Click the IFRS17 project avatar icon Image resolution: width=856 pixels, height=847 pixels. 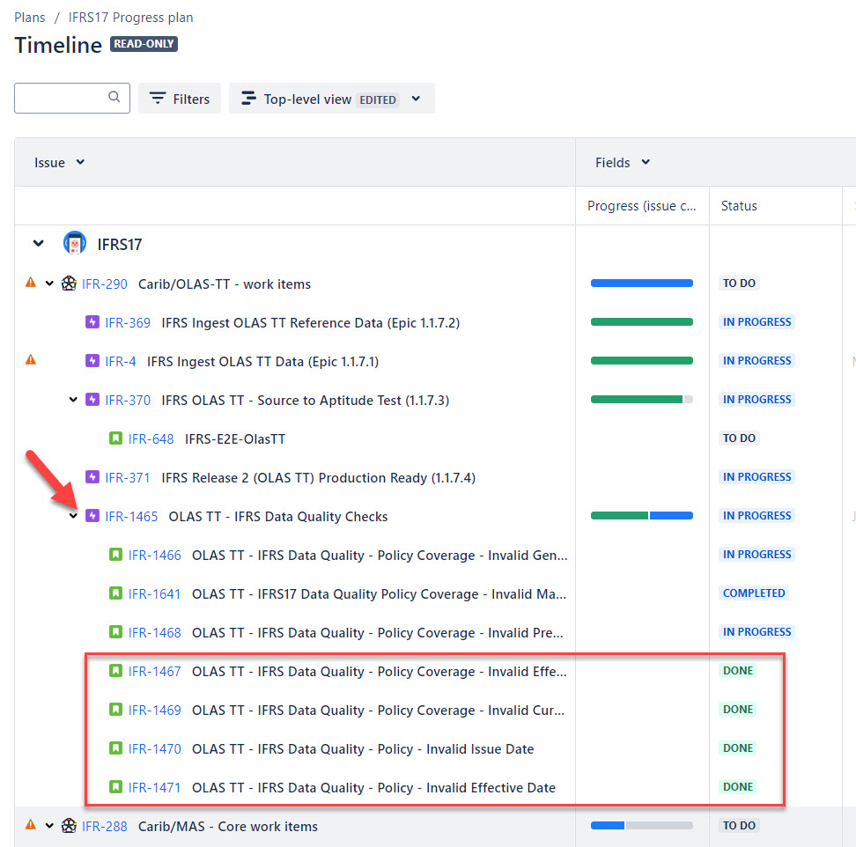click(75, 243)
